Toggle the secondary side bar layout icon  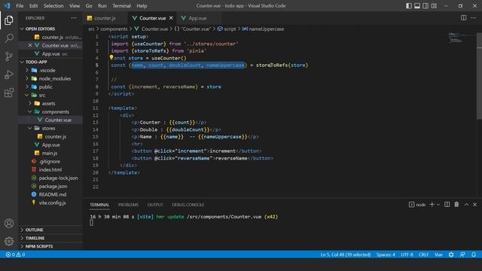pos(426,6)
